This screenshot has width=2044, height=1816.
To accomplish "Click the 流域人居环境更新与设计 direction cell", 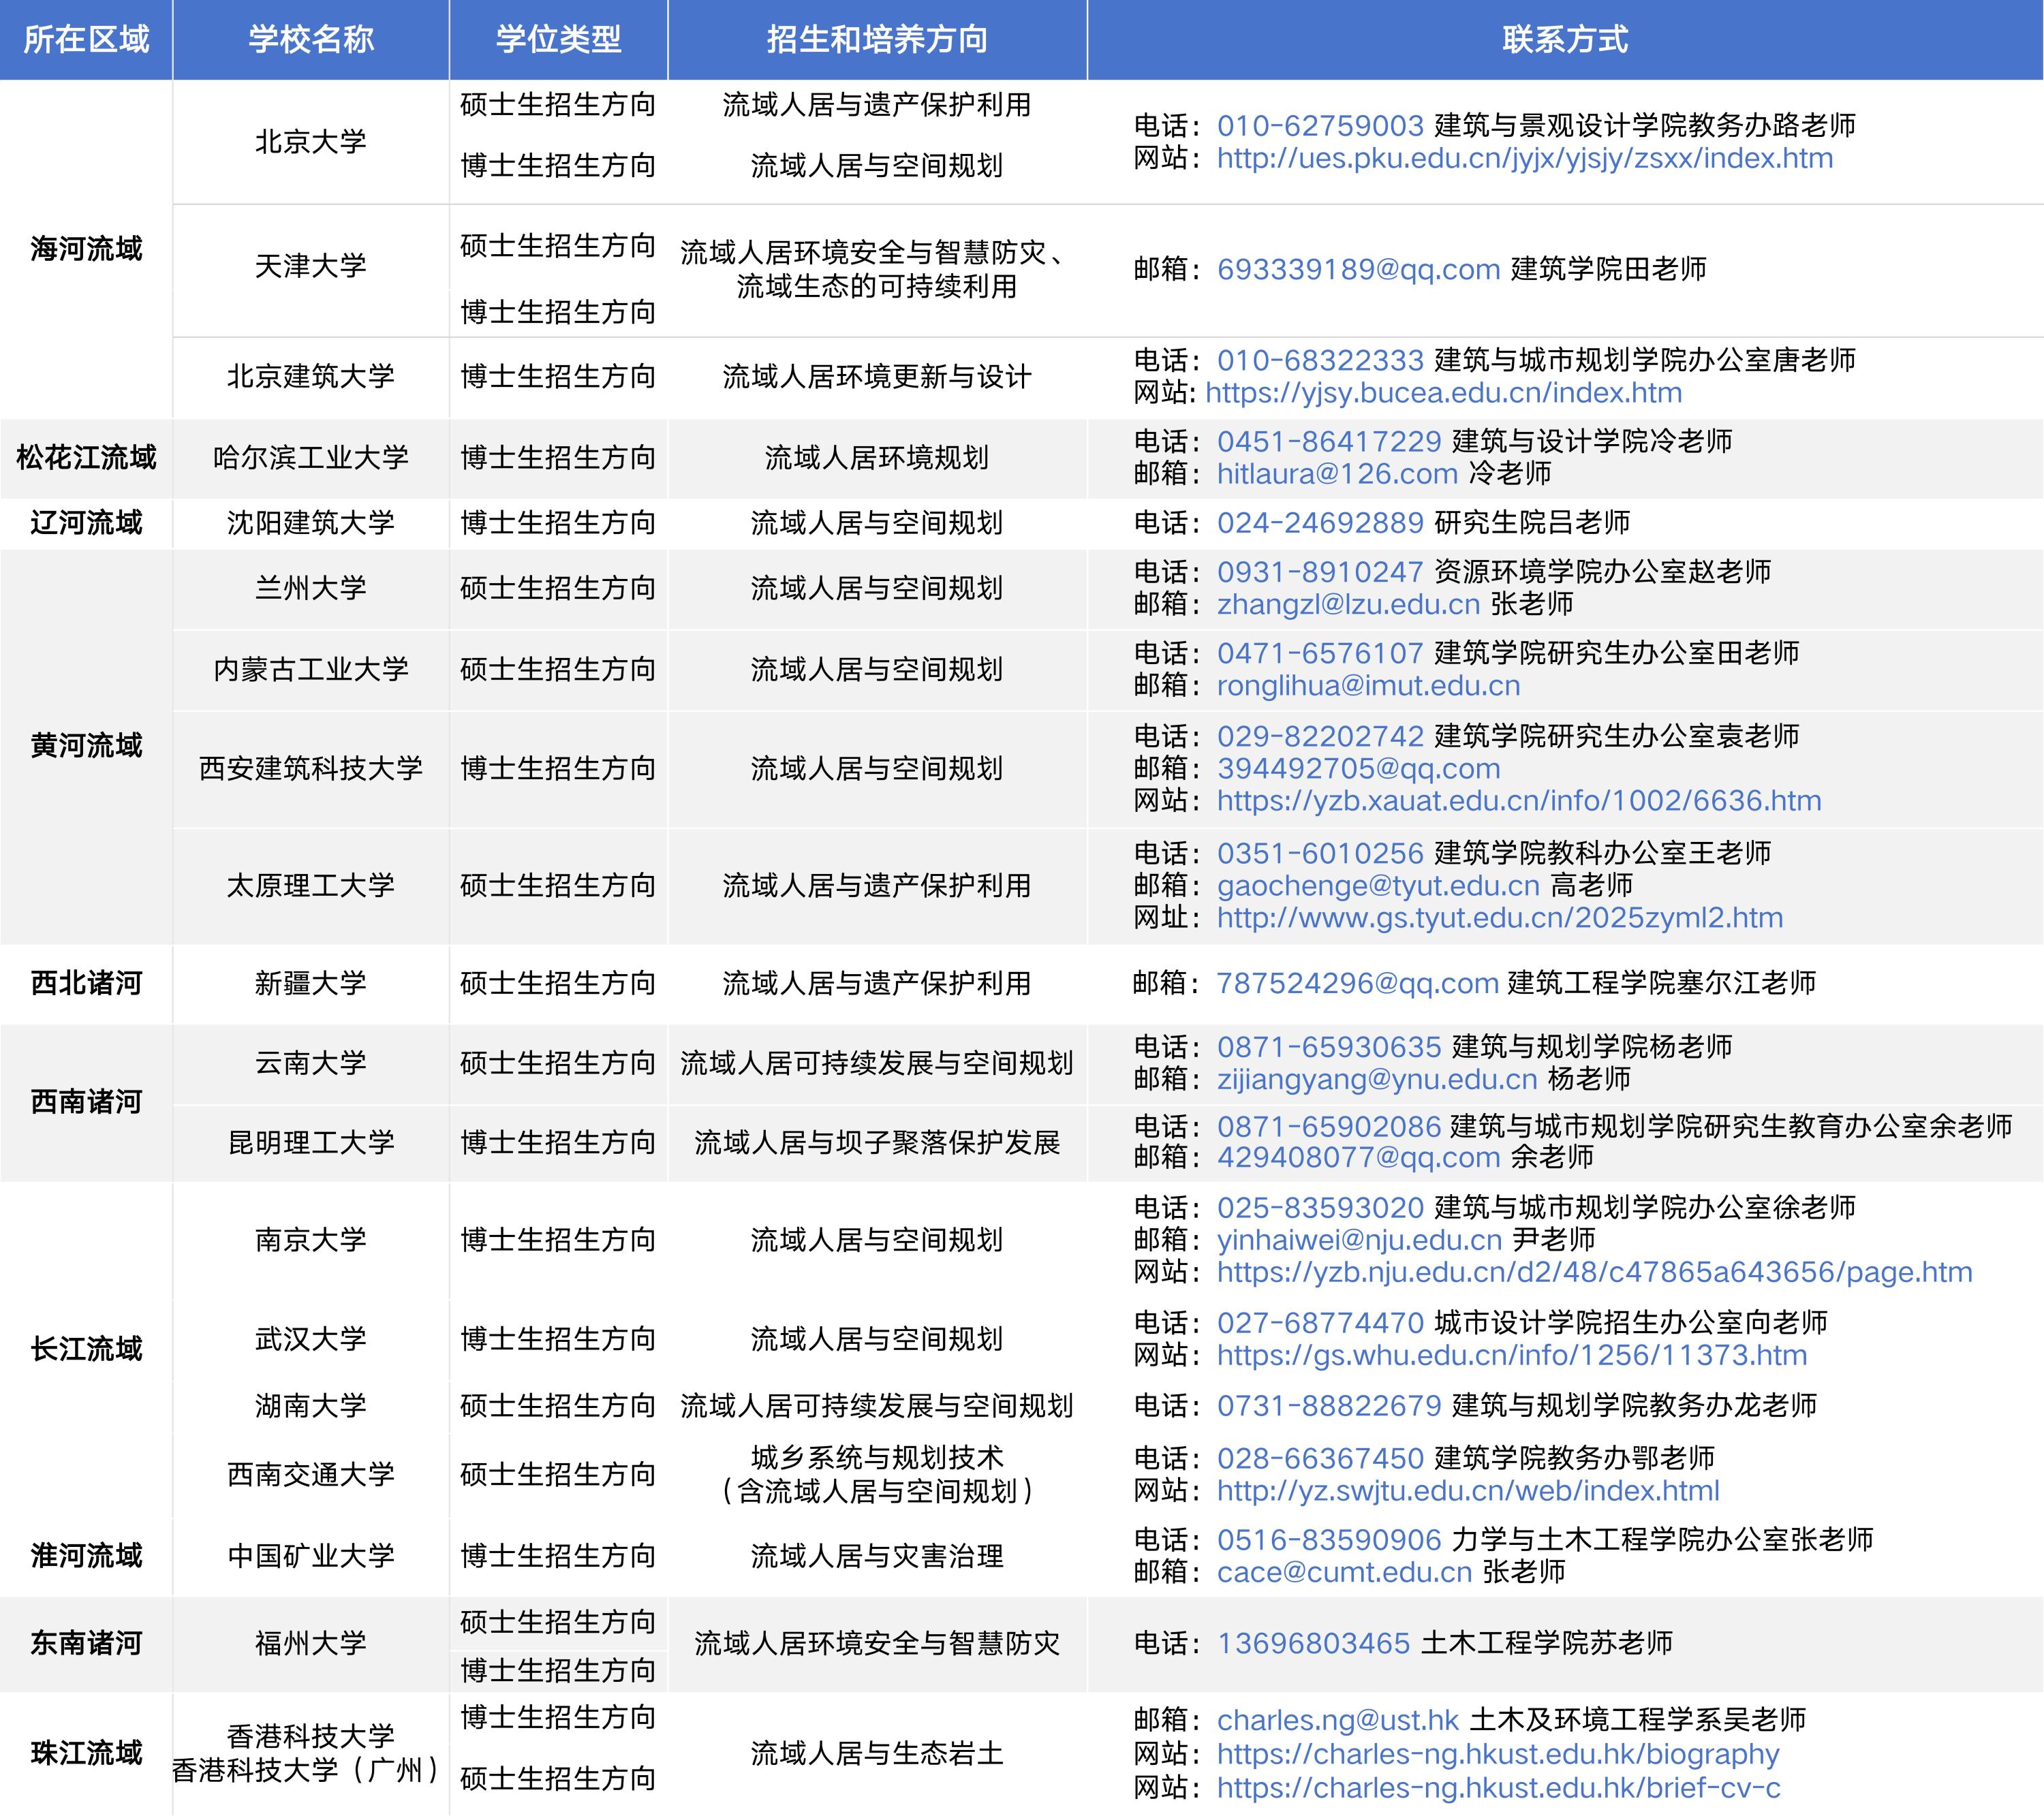I will 877,377.
